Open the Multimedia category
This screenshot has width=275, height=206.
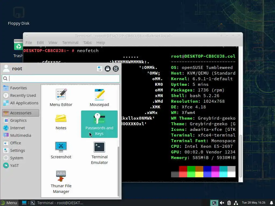click(20, 135)
